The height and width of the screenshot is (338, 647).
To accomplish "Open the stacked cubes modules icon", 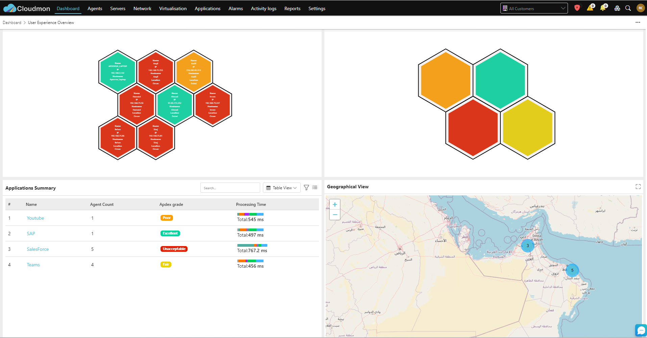I will [x=617, y=8].
